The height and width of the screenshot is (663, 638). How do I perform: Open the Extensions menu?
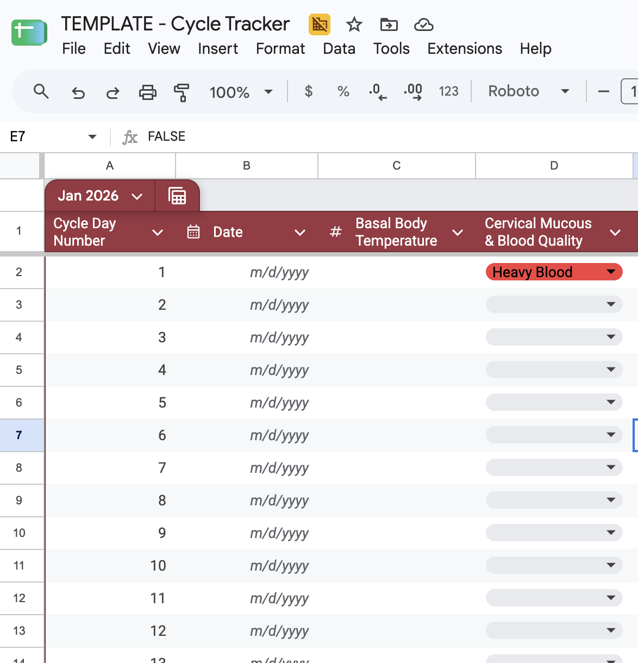click(465, 49)
